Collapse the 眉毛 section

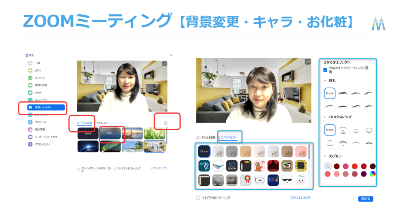point(325,81)
